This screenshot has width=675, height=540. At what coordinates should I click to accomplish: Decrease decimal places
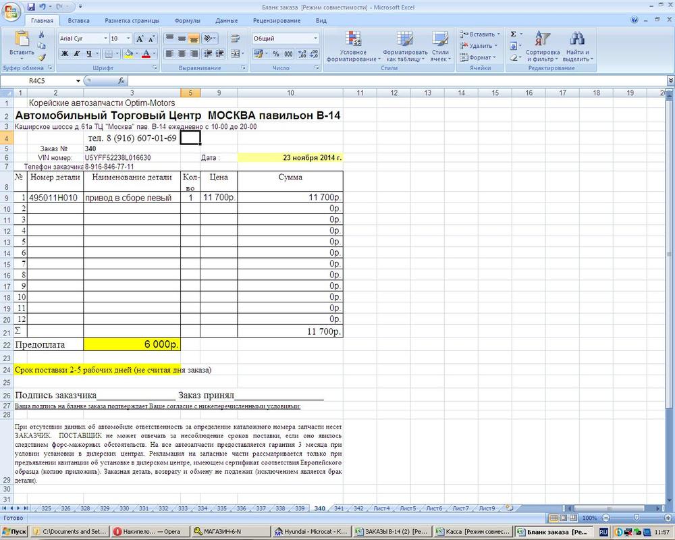[315, 54]
